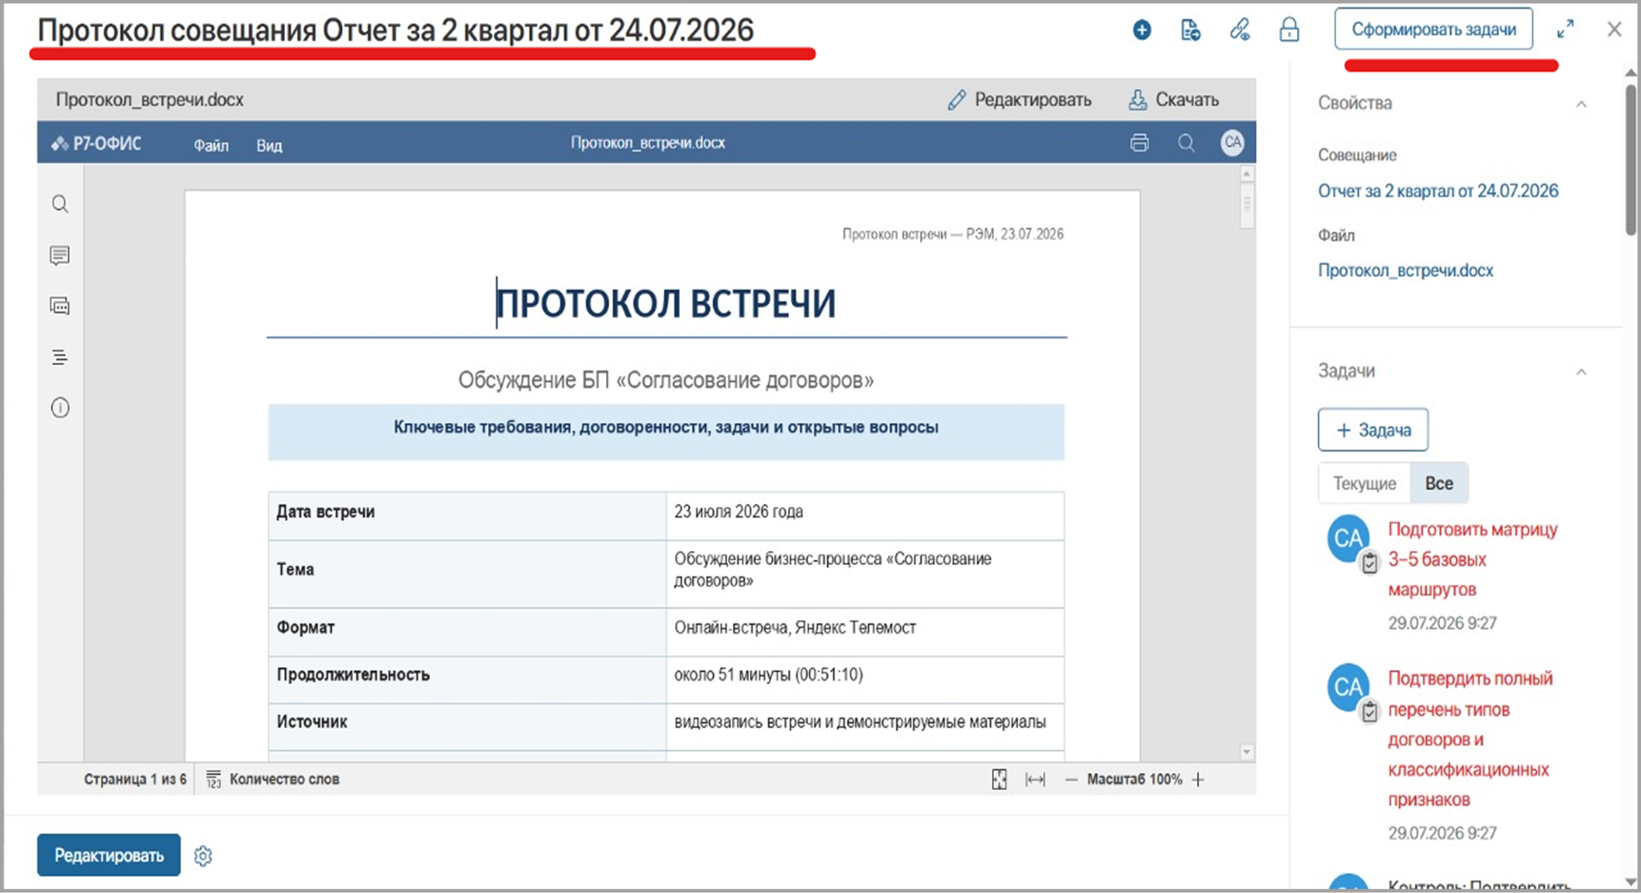This screenshot has width=1641, height=893.
Task: Click the Сформировать задачи button
Action: pyautogui.click(x=1433, y=29)
